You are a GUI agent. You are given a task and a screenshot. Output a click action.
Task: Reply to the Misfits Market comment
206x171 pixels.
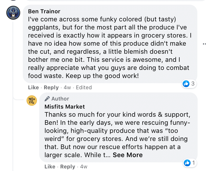click(68, 167)
